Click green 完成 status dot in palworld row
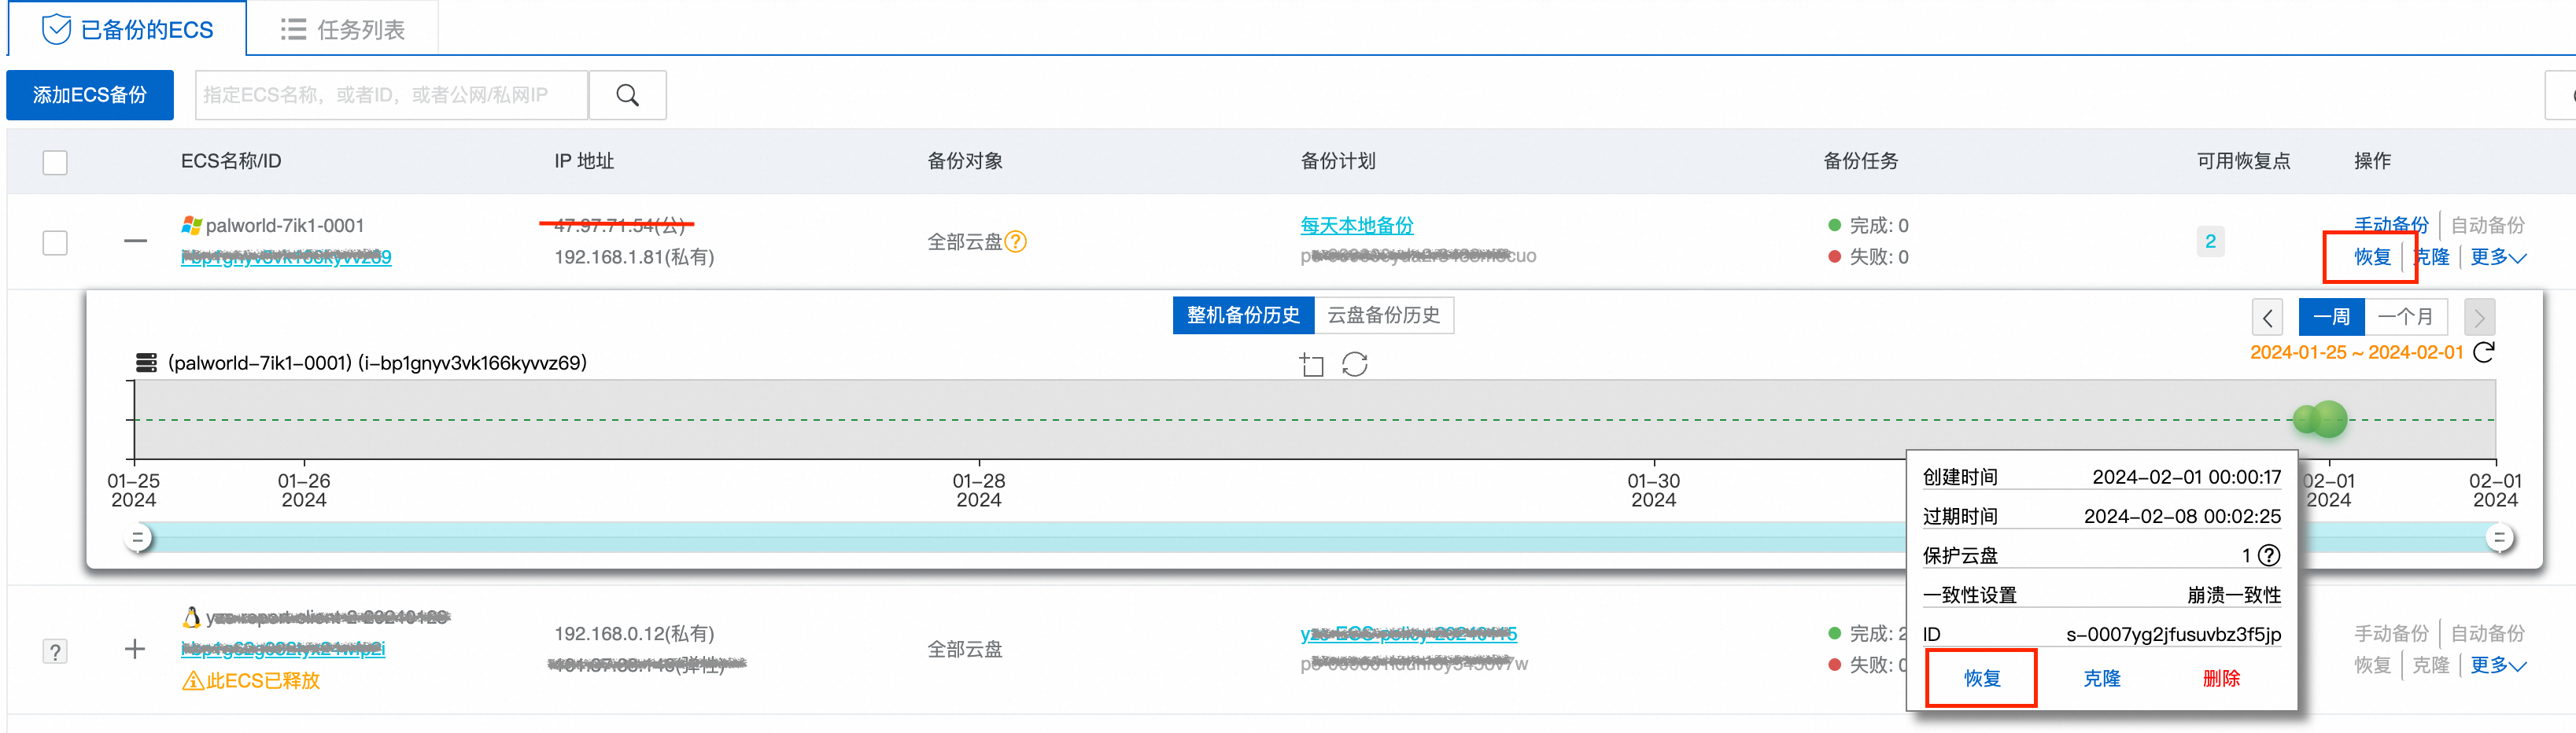 (1834, 225)
